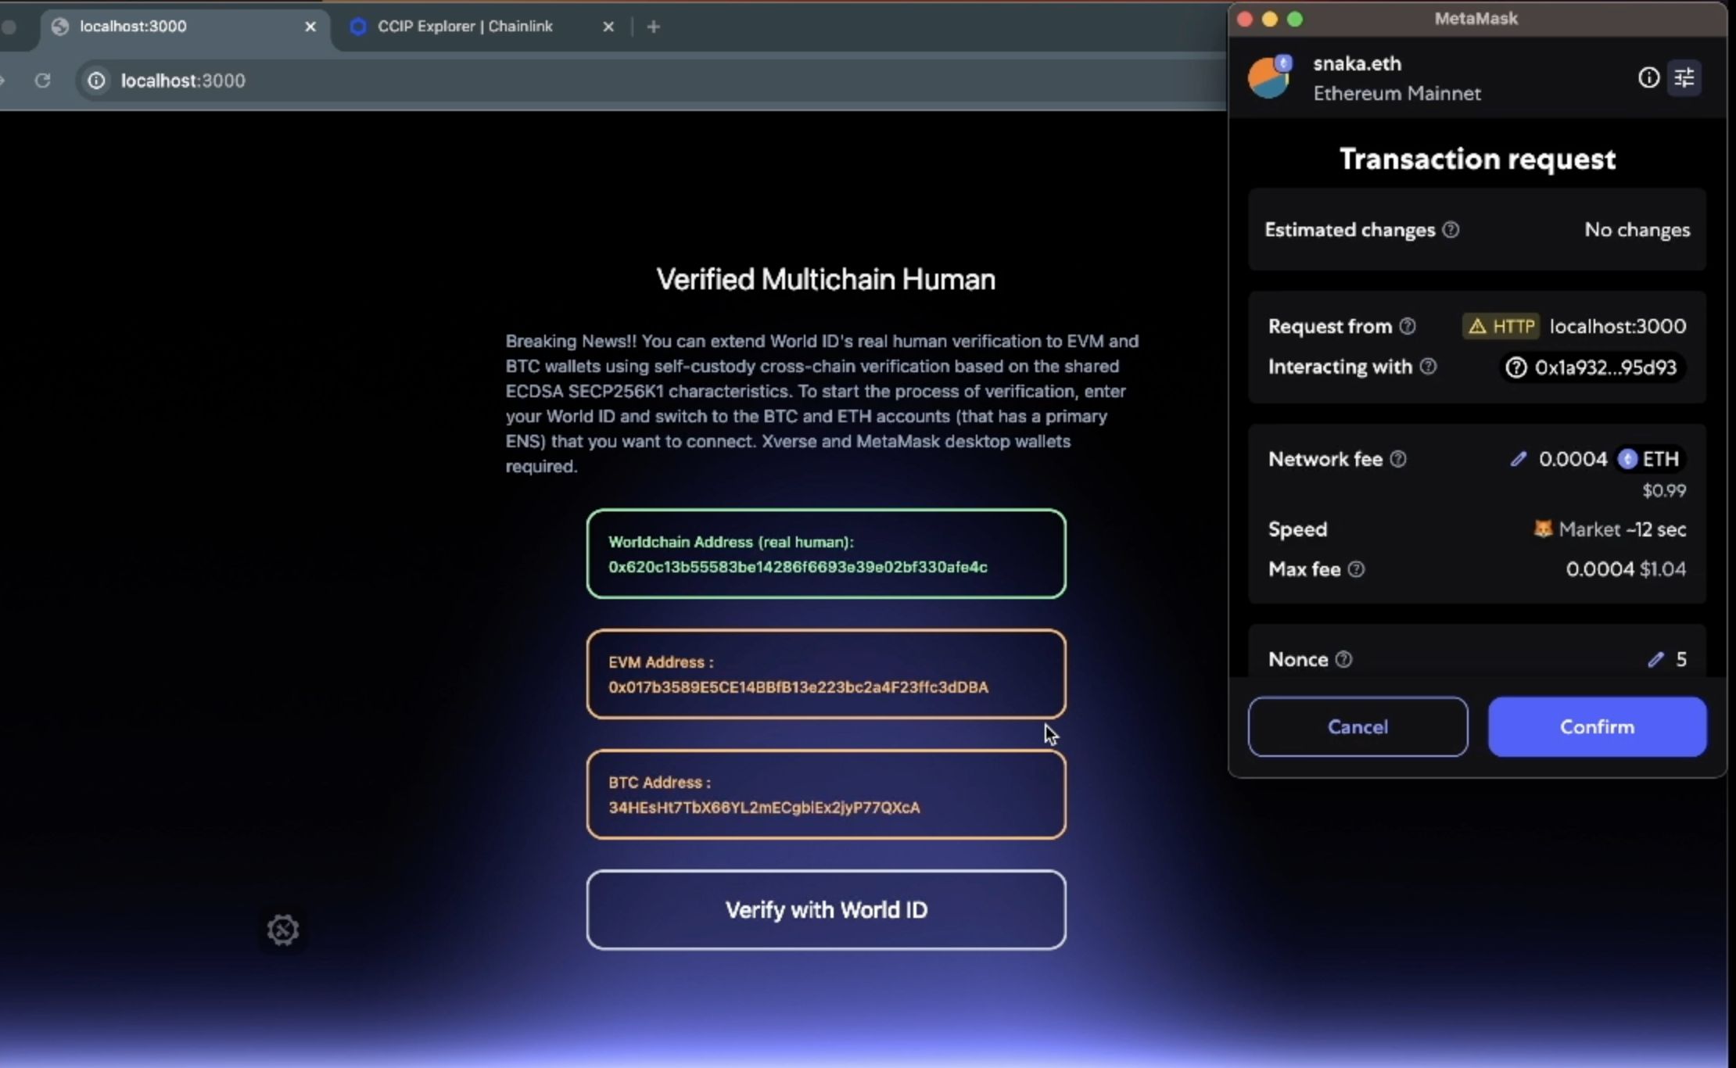Image resolution: width=1736 pixels, height=1068 pixels.
Task: Open MetaMask advanced settings sliders icon
Action: (1684, 77)
